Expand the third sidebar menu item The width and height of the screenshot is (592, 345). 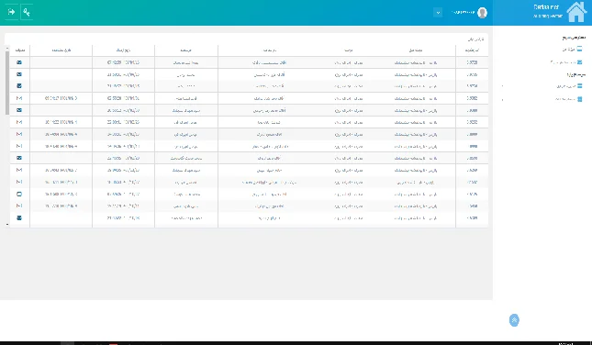pyautogui.click(x=569, y=86)
